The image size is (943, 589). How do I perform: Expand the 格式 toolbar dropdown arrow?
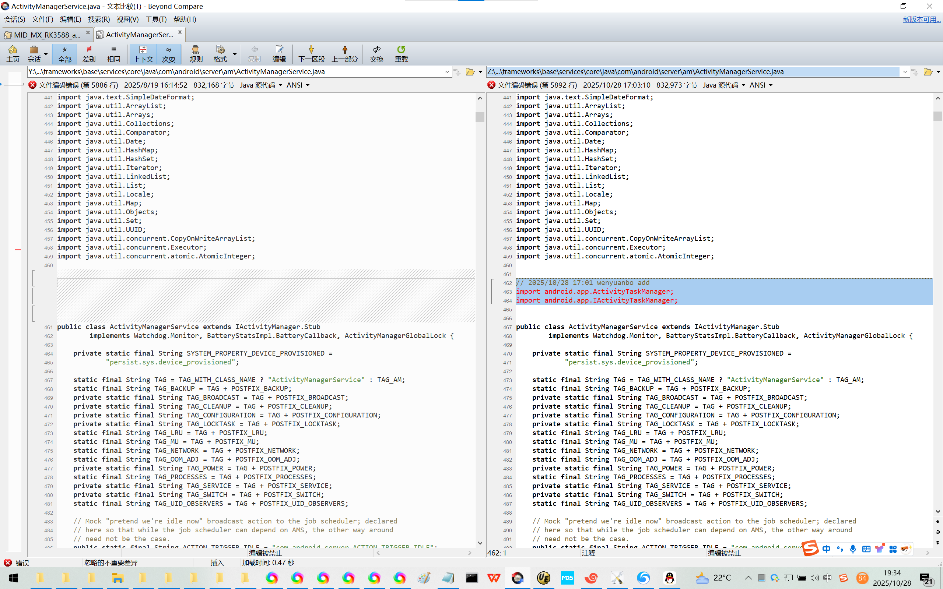click(235, 54)
